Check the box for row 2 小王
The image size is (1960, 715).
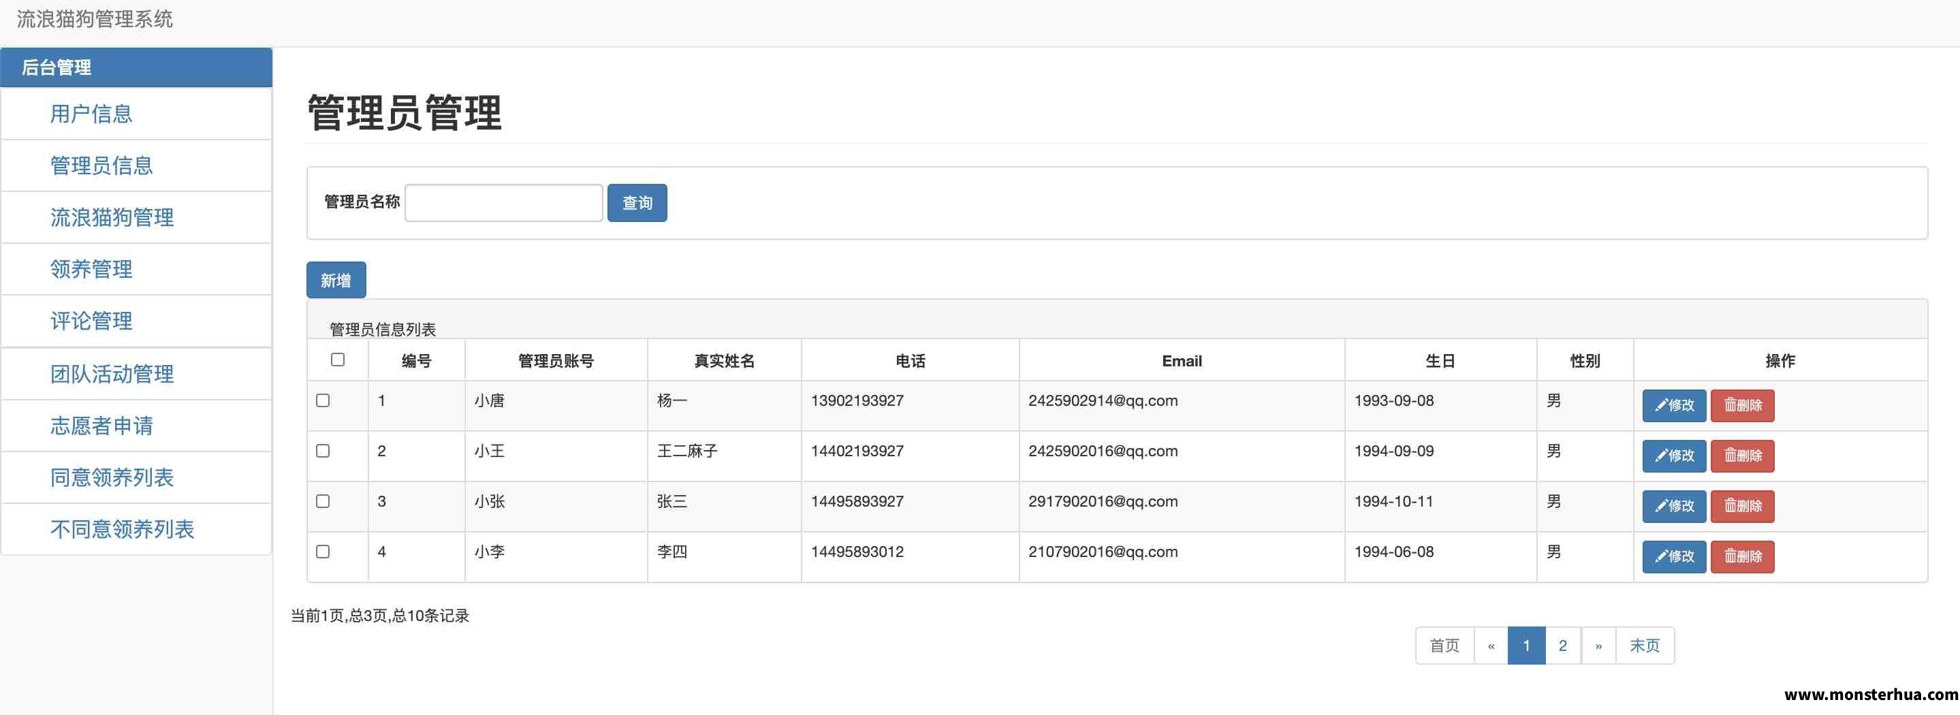[323, 450]
